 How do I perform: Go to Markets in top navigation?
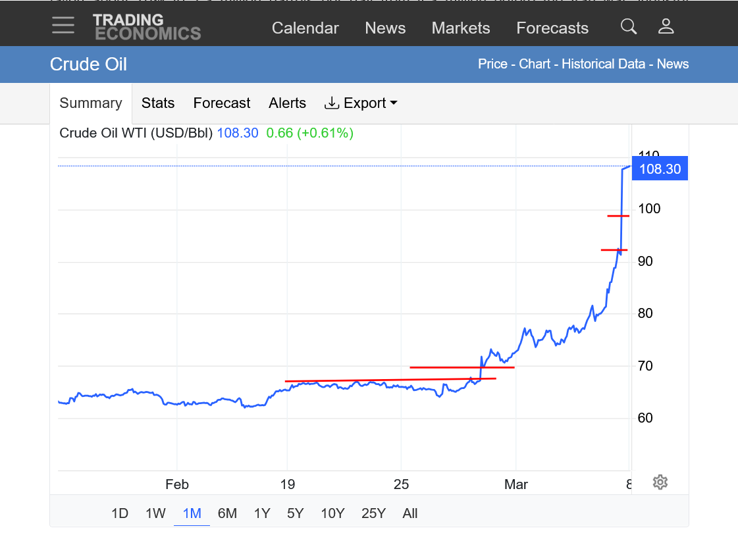(x=461, y=28)
